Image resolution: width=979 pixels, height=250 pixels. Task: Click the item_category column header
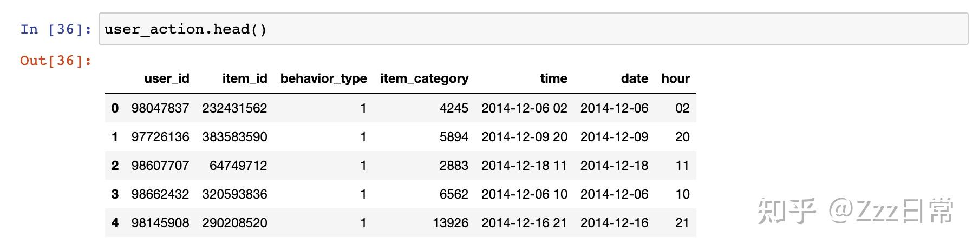click(x=424, y=78)
